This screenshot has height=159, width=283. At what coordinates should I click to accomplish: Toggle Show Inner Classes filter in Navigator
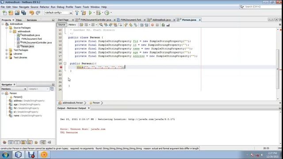coord(30,142)
